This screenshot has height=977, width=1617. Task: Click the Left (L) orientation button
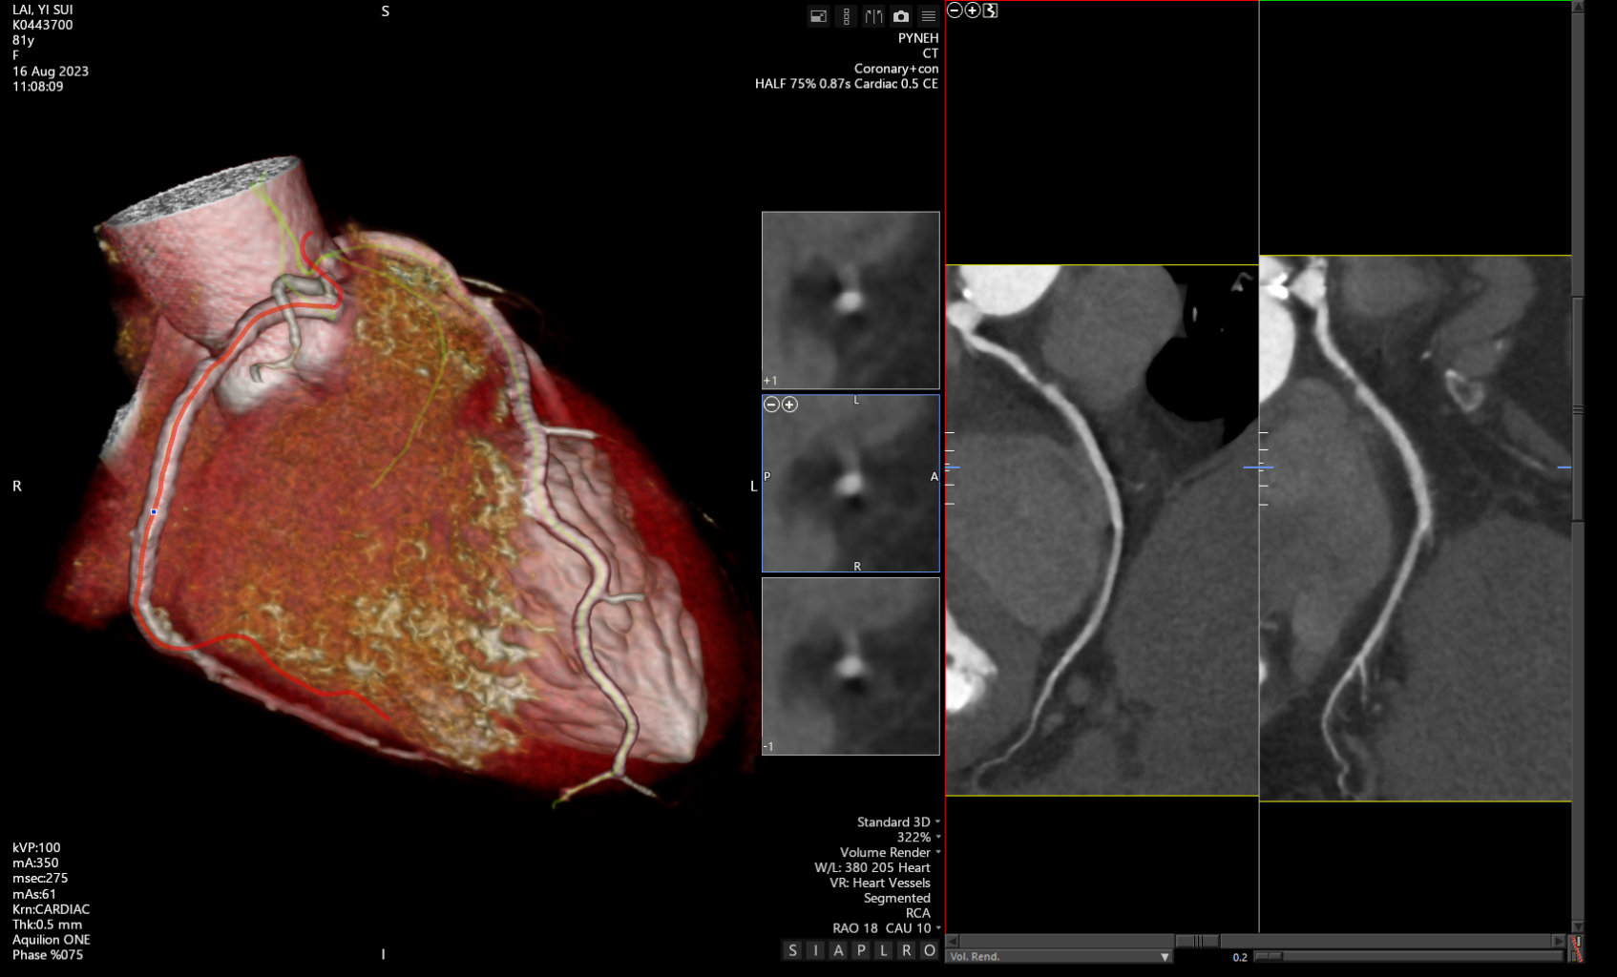[884, 950]
